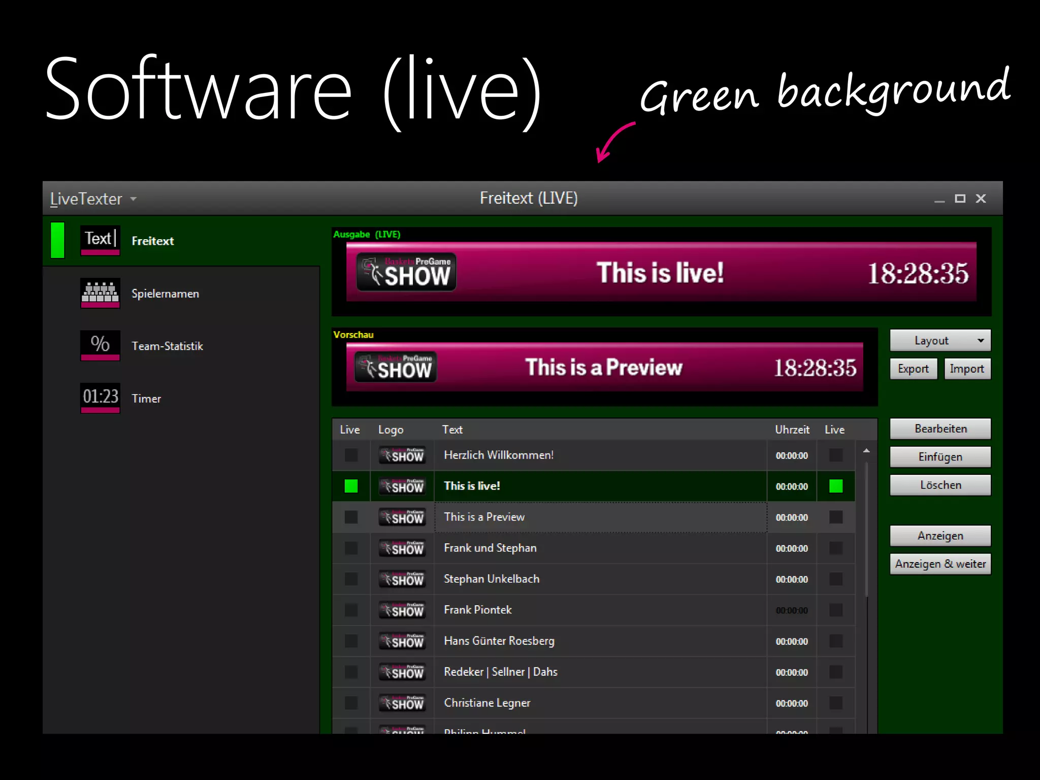The image size is (1040, 780).
Task: Select the 'Hans Günter Roesberg' entry
Action: [x=600, y=641]
